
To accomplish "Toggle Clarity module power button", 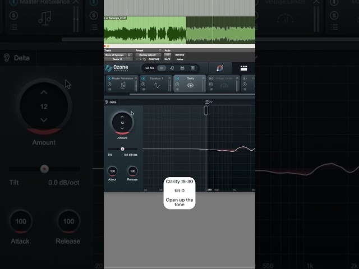I will point(177,78).
